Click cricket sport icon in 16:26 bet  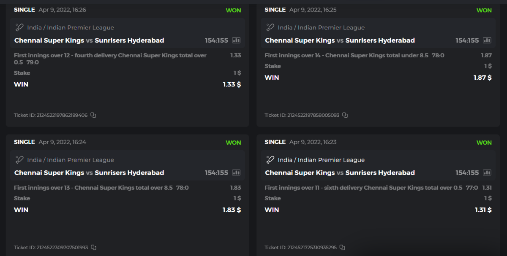[x=19, y=27]
